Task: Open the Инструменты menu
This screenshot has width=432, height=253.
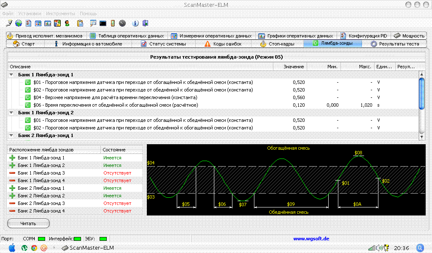Action: (x=60, y=13)
